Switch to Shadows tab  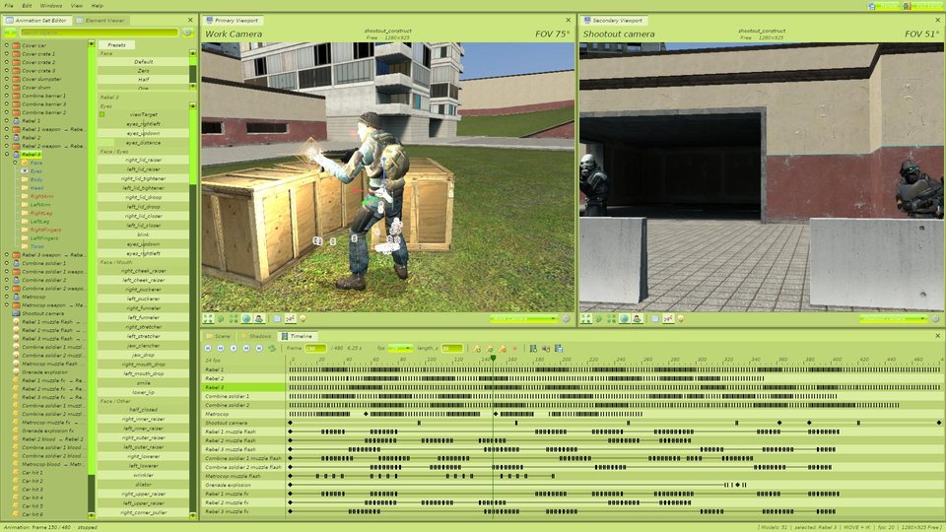coord(256,336)
